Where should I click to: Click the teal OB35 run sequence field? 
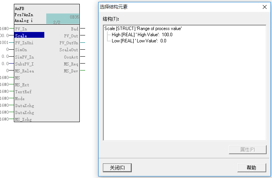tap(63, 19)
